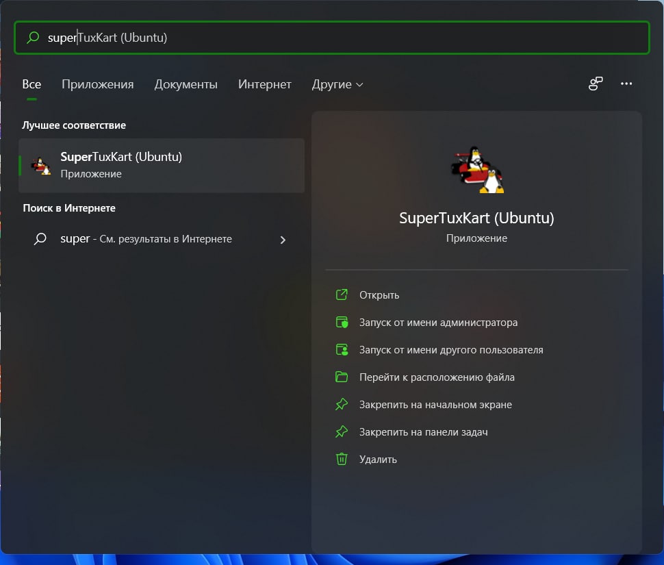Screen dimensions: 664x565
Task: Select the Интернет tab
Action: [265, 84]
